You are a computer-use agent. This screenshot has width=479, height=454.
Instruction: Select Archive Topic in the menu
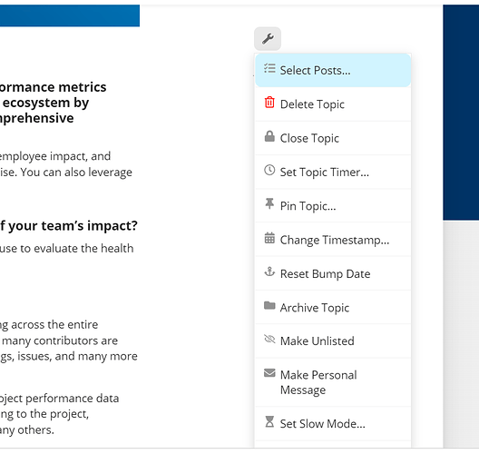click(333, 308)
